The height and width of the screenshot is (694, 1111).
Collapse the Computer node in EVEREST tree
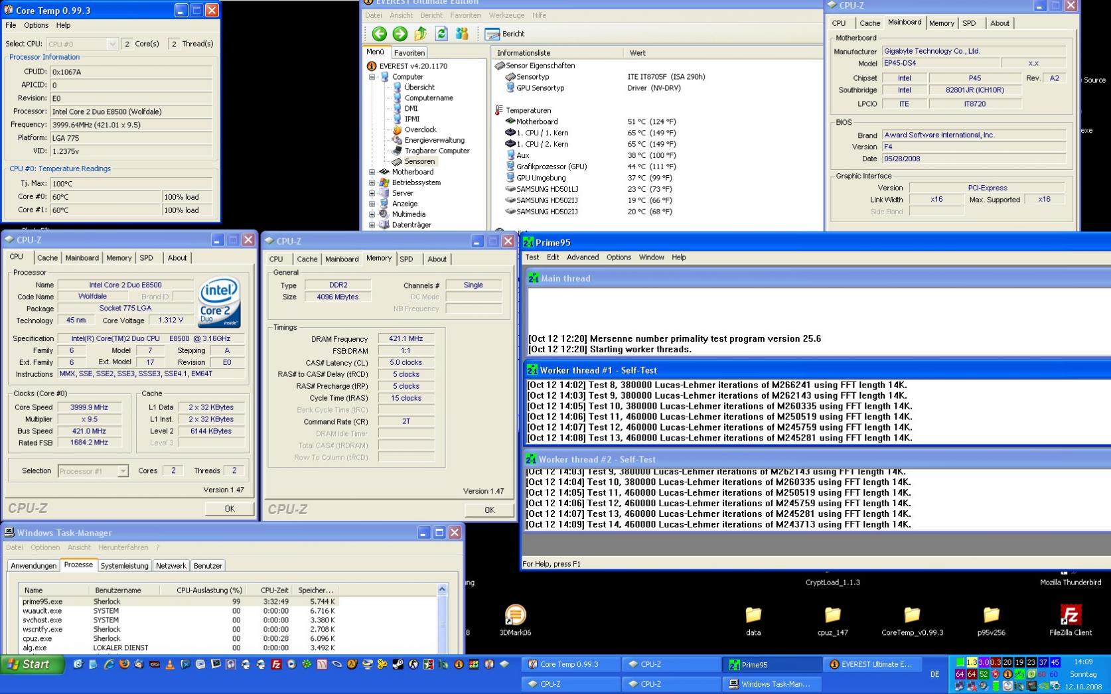tap(372, 77)
